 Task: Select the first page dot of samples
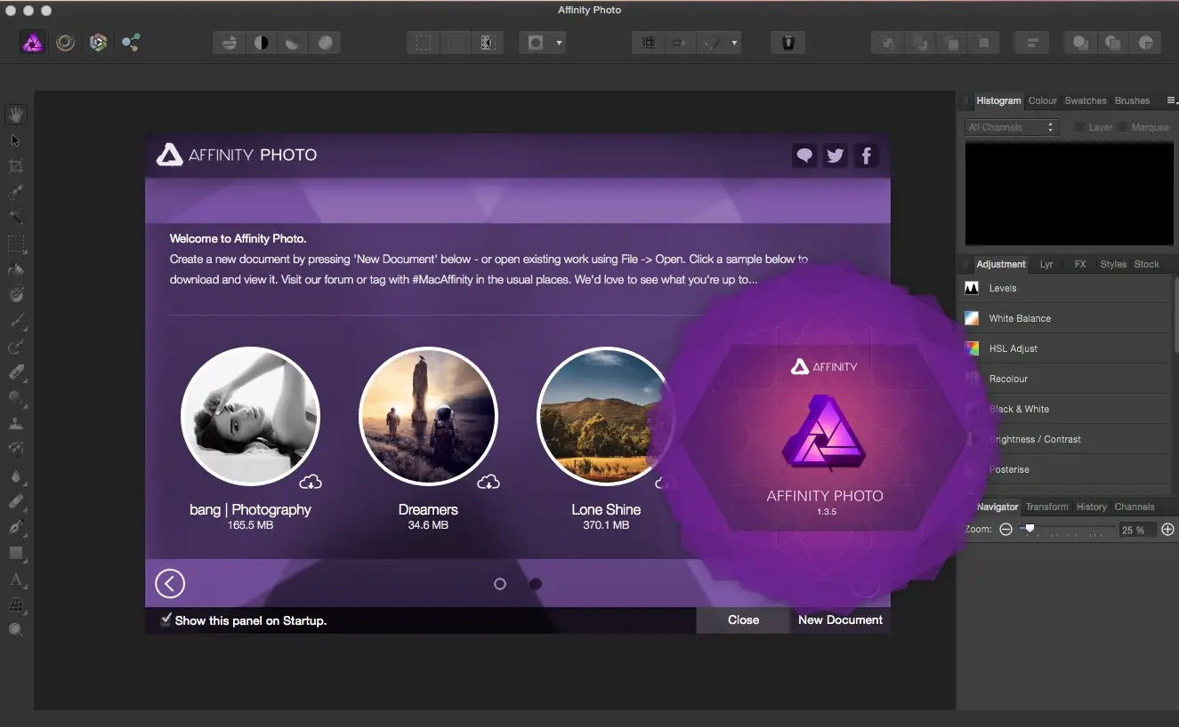(500, 584)
